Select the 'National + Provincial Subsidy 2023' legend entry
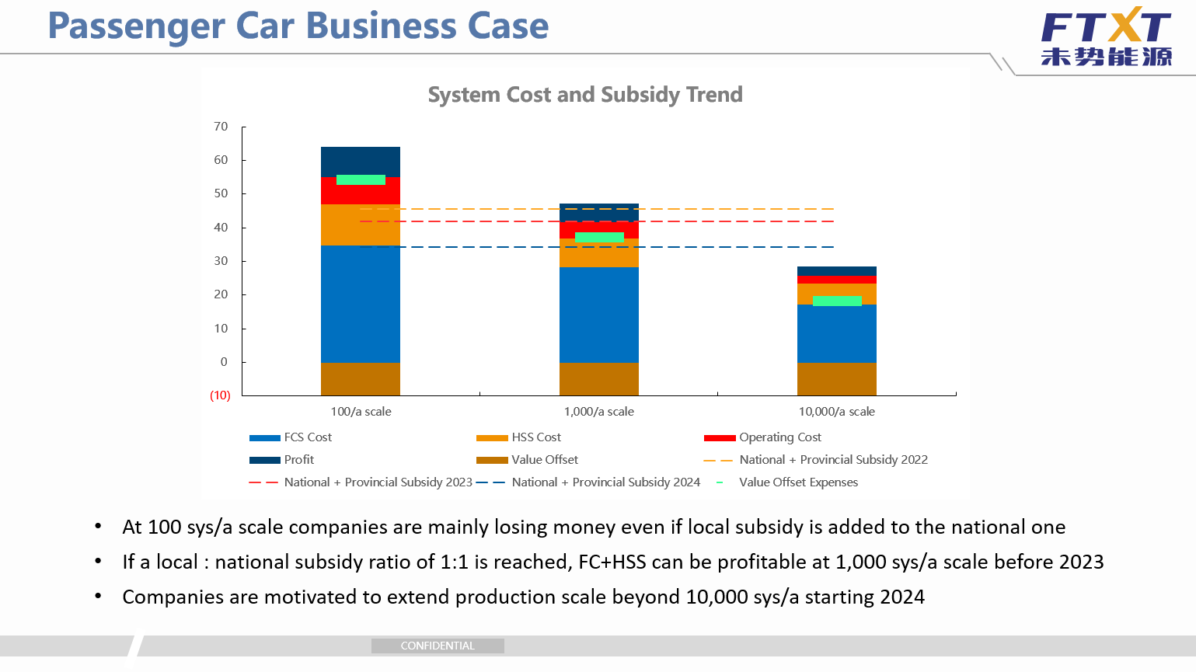 pyautogui.click(x=361, y=482)
